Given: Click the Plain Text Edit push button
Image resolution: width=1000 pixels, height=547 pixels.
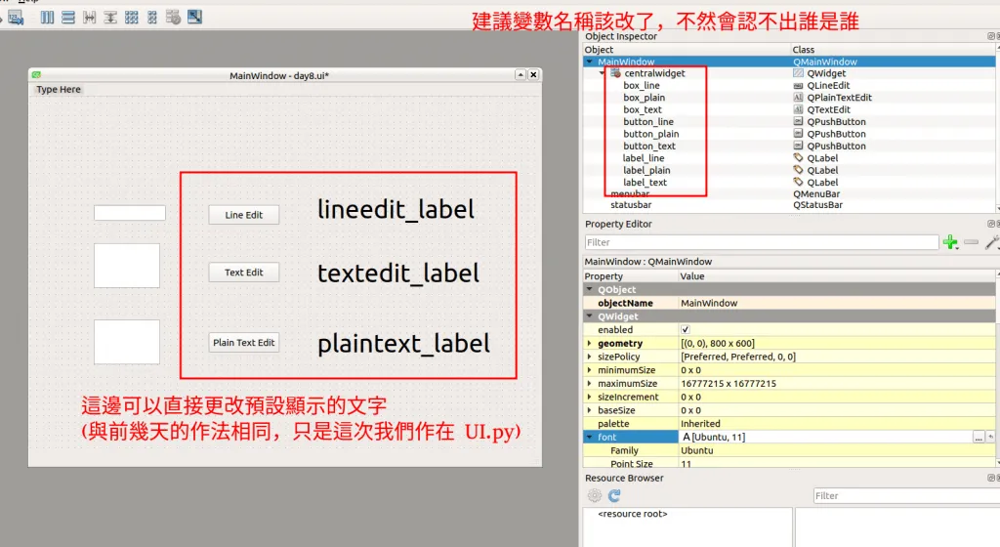Looking at the screenshot, I should 243,343.
